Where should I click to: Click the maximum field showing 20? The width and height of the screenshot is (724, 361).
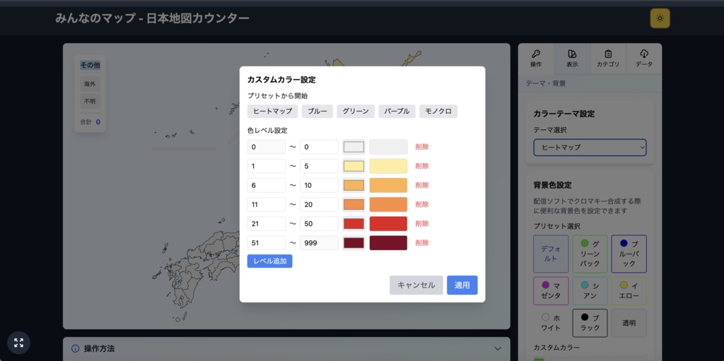click(319, 204)
